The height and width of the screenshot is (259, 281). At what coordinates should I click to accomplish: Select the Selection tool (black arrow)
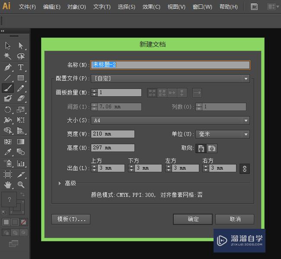click(x=8, y=45)
